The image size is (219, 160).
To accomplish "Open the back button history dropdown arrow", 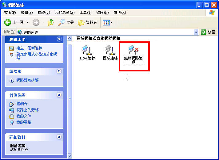I will click(27, 22).
